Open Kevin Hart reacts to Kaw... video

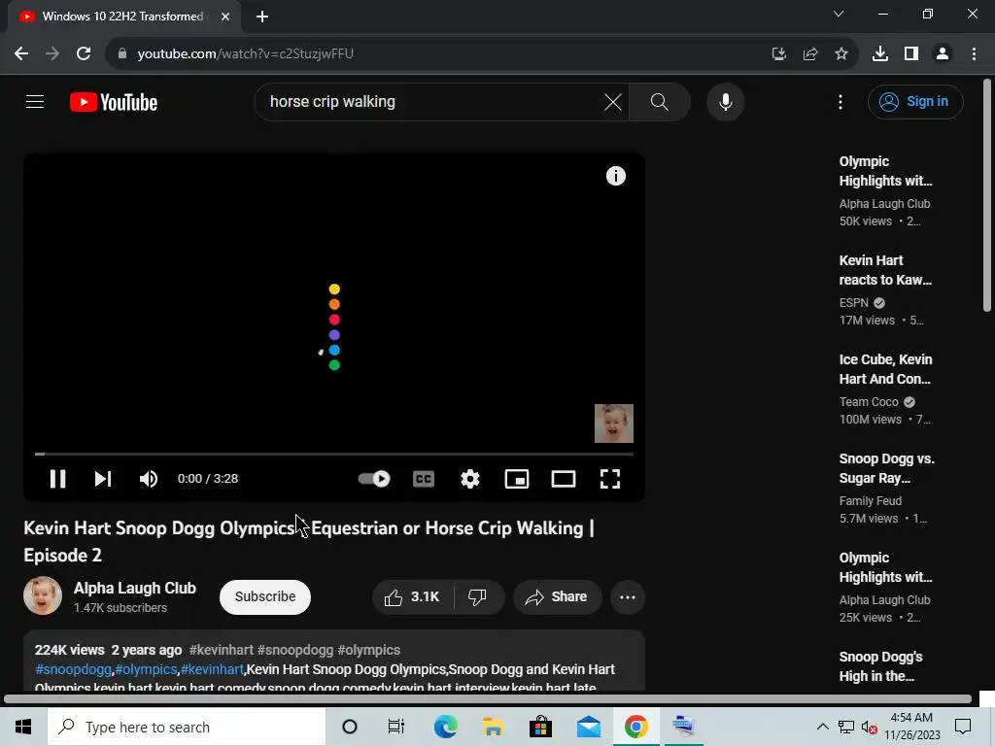(885, 270)
